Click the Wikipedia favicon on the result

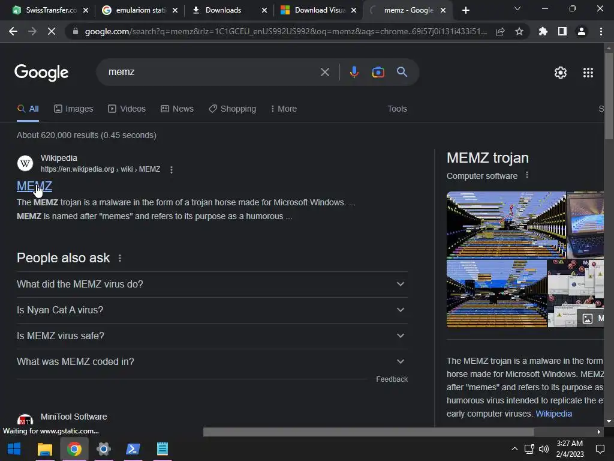[x=25, y=163]
